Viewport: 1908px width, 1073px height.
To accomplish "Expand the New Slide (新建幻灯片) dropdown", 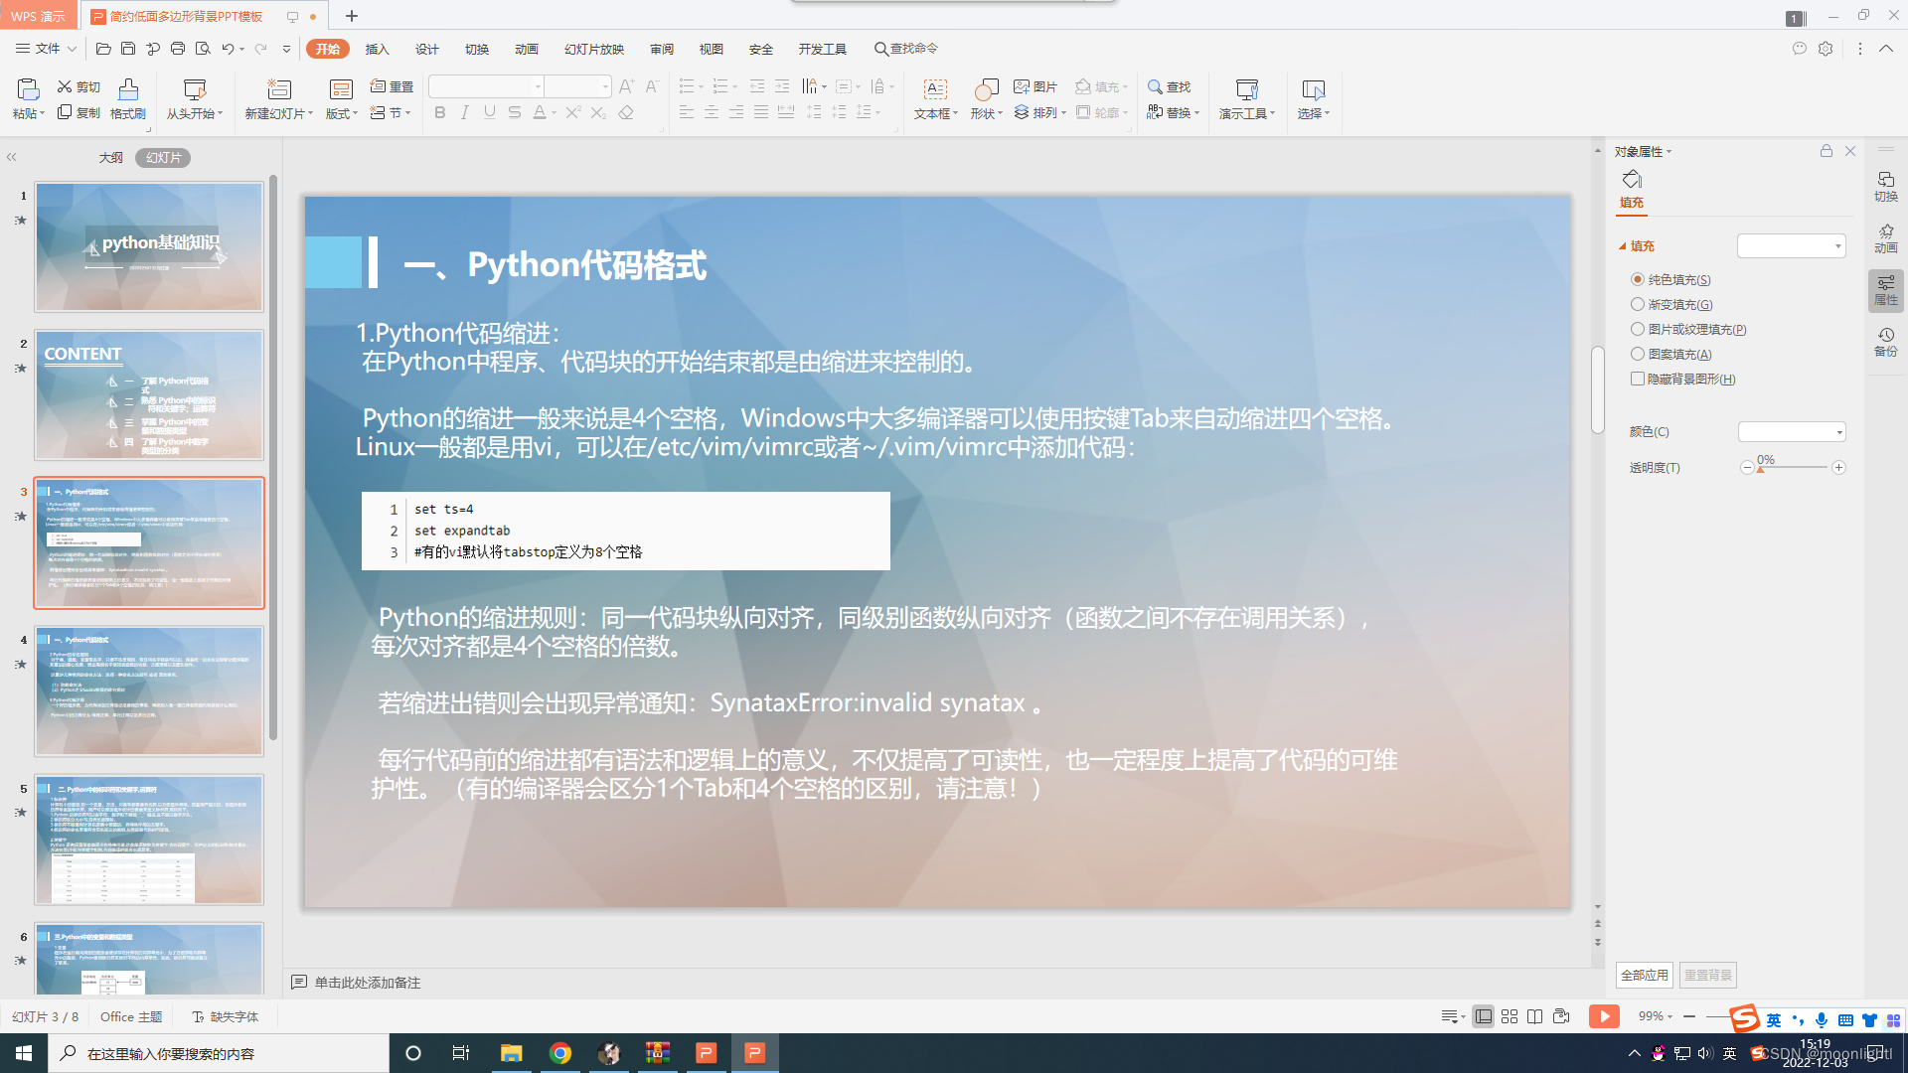I will (x=311, y=114).
